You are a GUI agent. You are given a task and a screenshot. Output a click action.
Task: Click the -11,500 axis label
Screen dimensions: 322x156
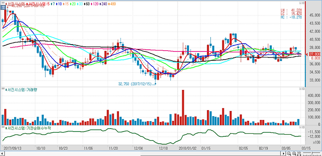[x=314, y=132]
